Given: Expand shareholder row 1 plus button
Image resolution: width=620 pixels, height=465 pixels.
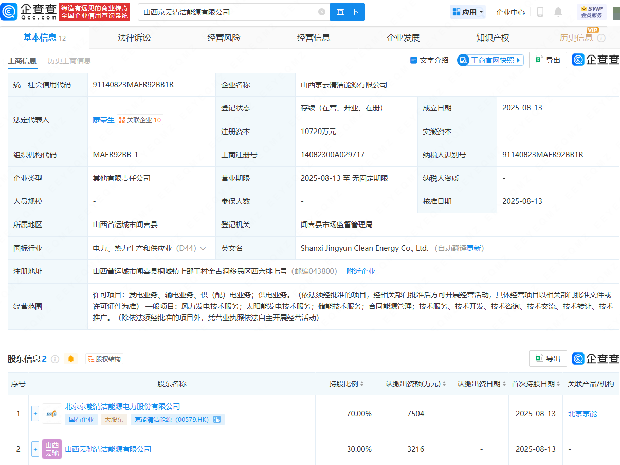Looking at the screenshot, I should pos(35,414).
